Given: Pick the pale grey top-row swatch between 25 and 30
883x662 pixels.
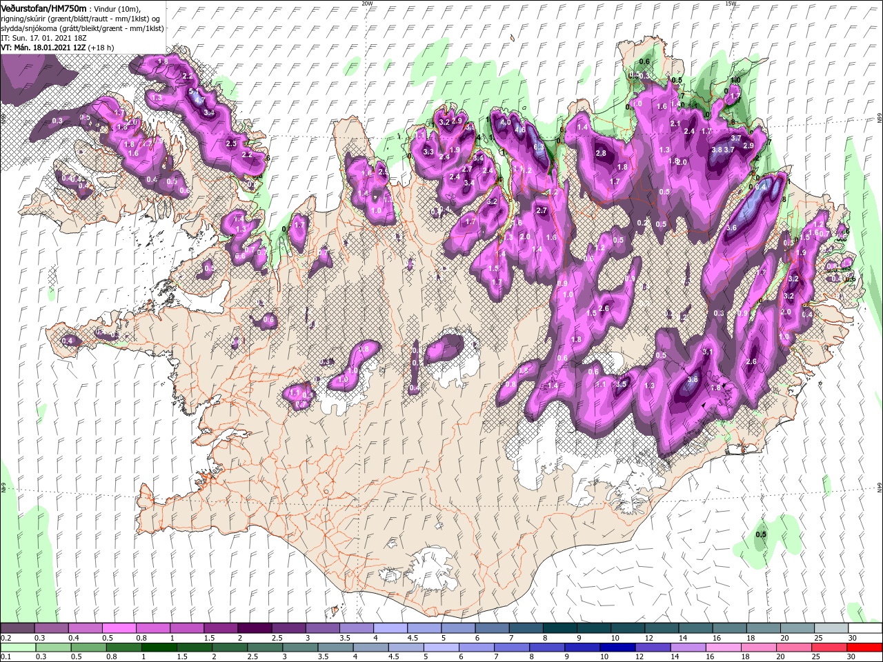Looking at the screenshot, I should click(x=831, y=628).
